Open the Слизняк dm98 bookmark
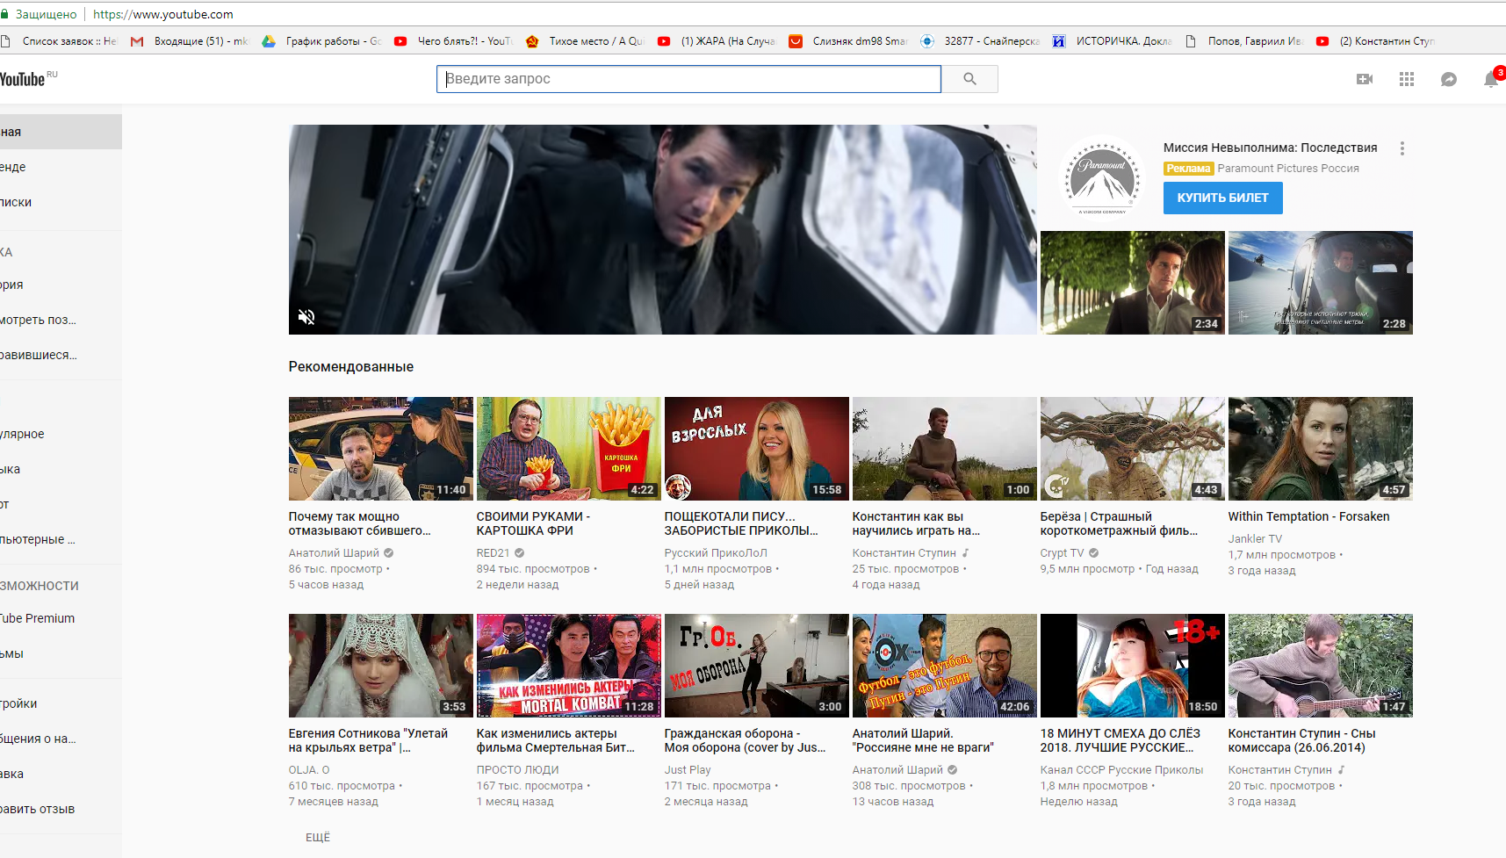This screenshot has height=858, width=1506. (x=849, y=41)
